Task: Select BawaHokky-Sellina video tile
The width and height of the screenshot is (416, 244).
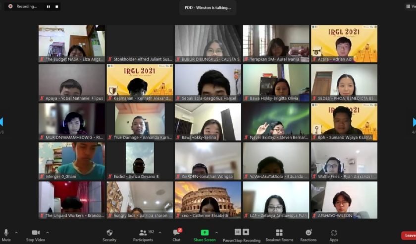Action: coord(208,122)
